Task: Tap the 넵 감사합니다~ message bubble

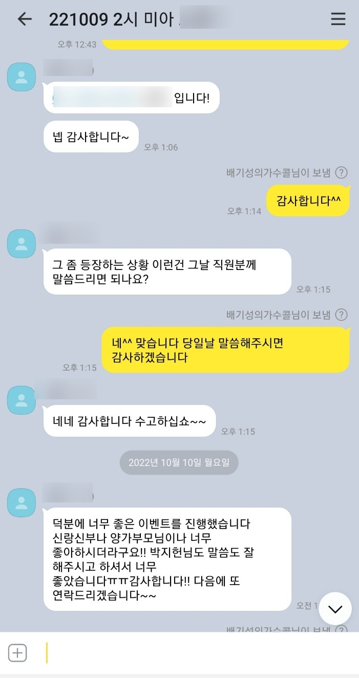Action: tap(91, 137)
